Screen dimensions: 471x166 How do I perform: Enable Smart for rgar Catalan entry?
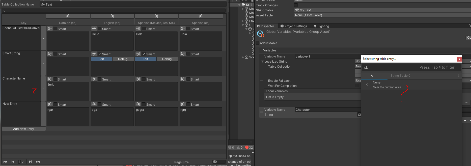point(55,104)
